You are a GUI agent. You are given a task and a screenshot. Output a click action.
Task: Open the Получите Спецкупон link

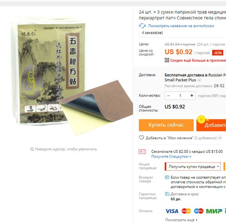(x=171, y=156)
